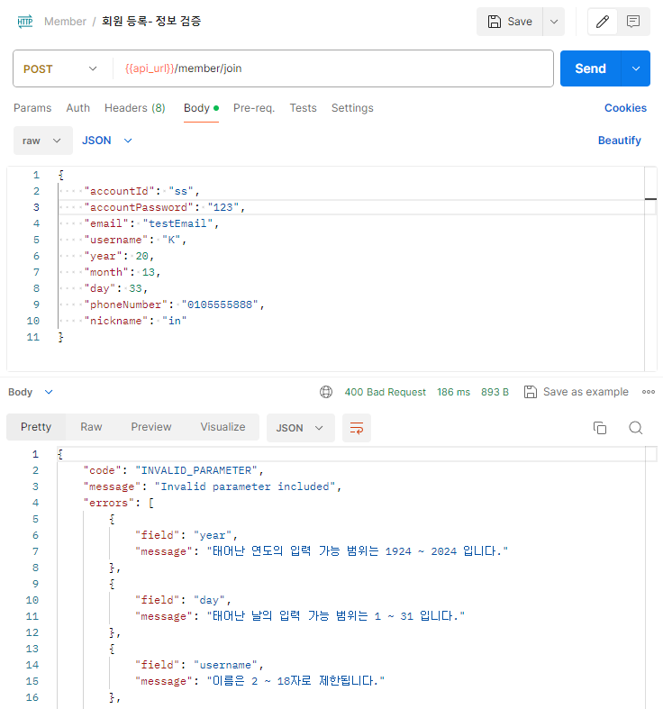The image size is (663, 709).
Task: Click the 400 Bad Request status
Action: coord(386,392)
